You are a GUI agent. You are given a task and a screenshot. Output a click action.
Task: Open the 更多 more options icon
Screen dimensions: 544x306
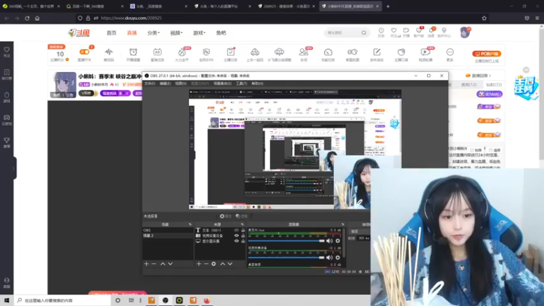[x=450, y=52]
